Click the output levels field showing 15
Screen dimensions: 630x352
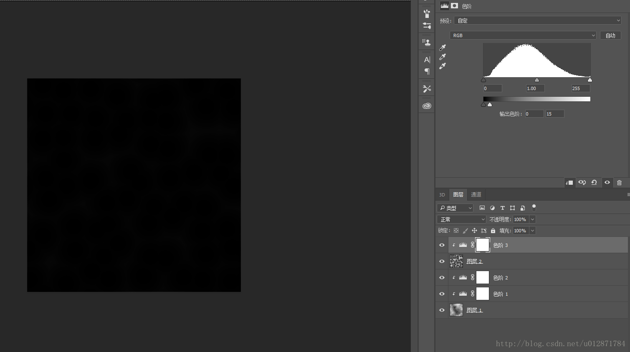[555, 114]
